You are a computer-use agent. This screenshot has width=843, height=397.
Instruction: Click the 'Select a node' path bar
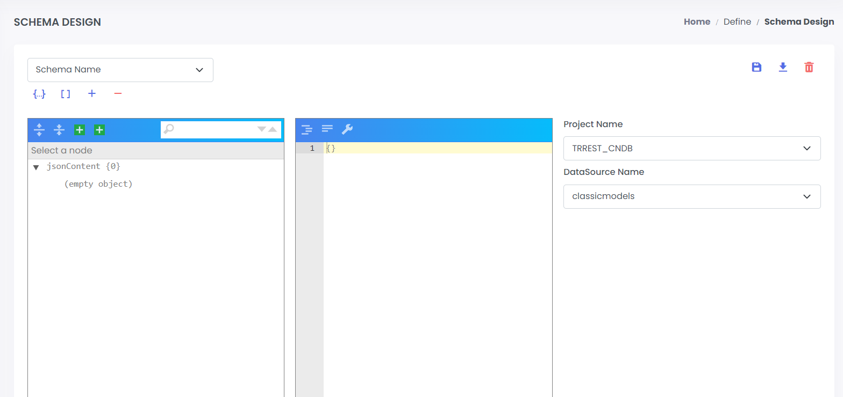(x=156, y=151)
